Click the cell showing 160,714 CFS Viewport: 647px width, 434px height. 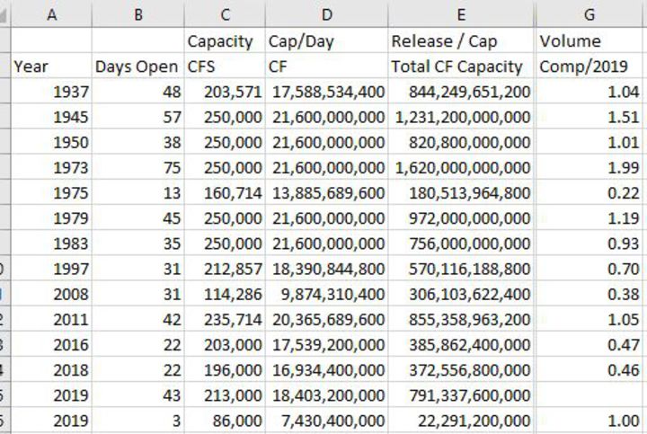(225, 193)
